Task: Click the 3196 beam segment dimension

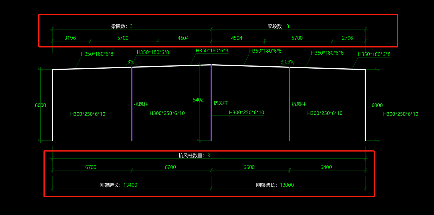Action: 70,38
